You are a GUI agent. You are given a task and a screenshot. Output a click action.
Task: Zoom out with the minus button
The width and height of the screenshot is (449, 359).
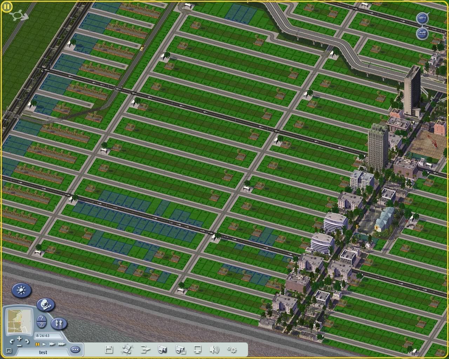click(x=19, y=346)
